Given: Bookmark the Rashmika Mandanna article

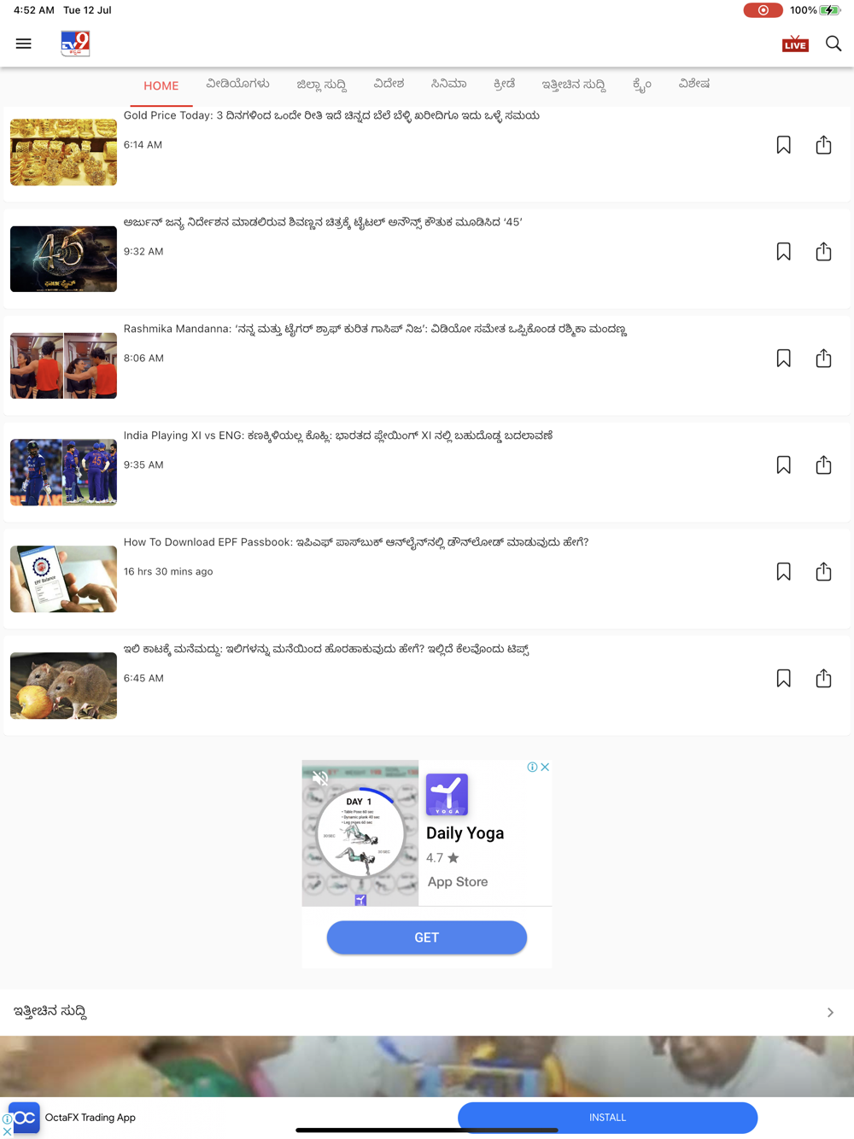Looking at the screenshot, I should click(x=783, y=359).
